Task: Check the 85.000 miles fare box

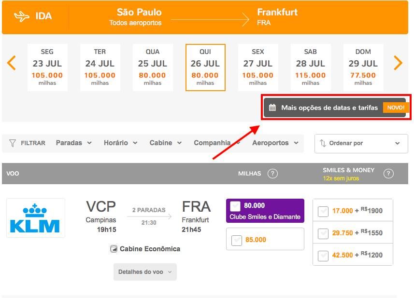Action: 236,240
